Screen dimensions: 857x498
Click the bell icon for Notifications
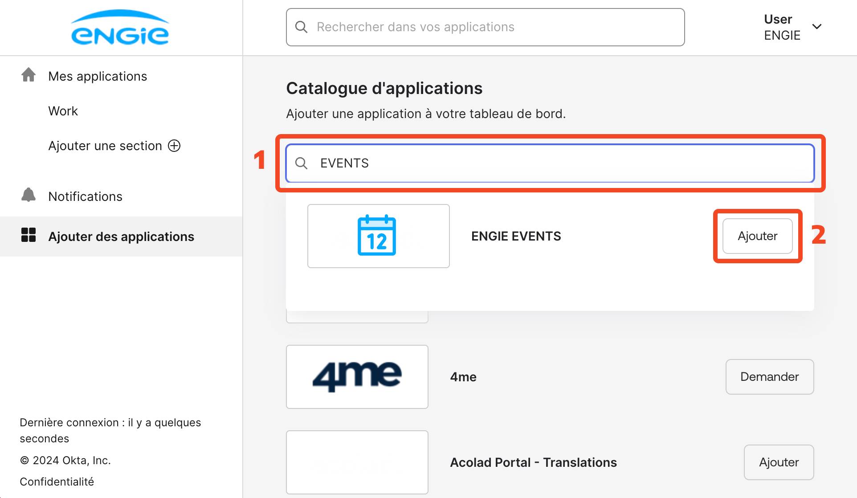pos(29,195)
